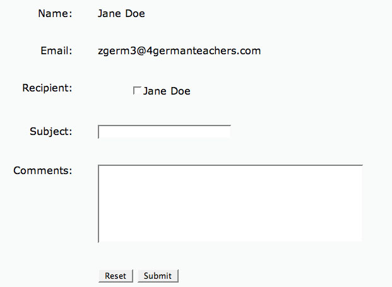Click the Reset button
Image resolution: width=392 pixels, height=287 pixels.
pyautogui.click(x=116, y=276)
